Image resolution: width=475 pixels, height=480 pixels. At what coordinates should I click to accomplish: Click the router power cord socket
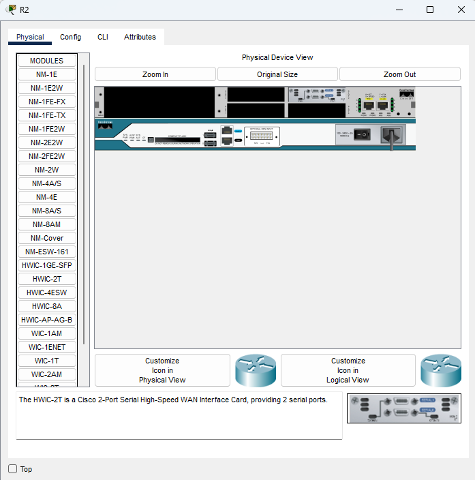(391, 135)
